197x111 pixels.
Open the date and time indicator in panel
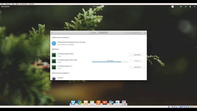point(98,6)
